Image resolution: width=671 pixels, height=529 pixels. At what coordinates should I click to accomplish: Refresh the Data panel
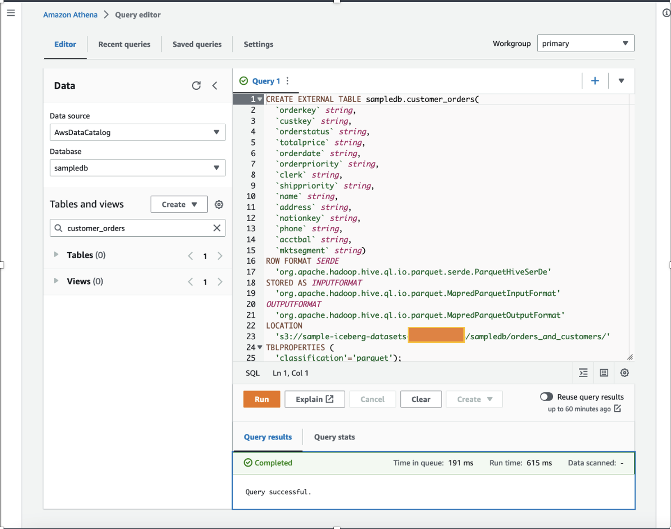[196, 85]
